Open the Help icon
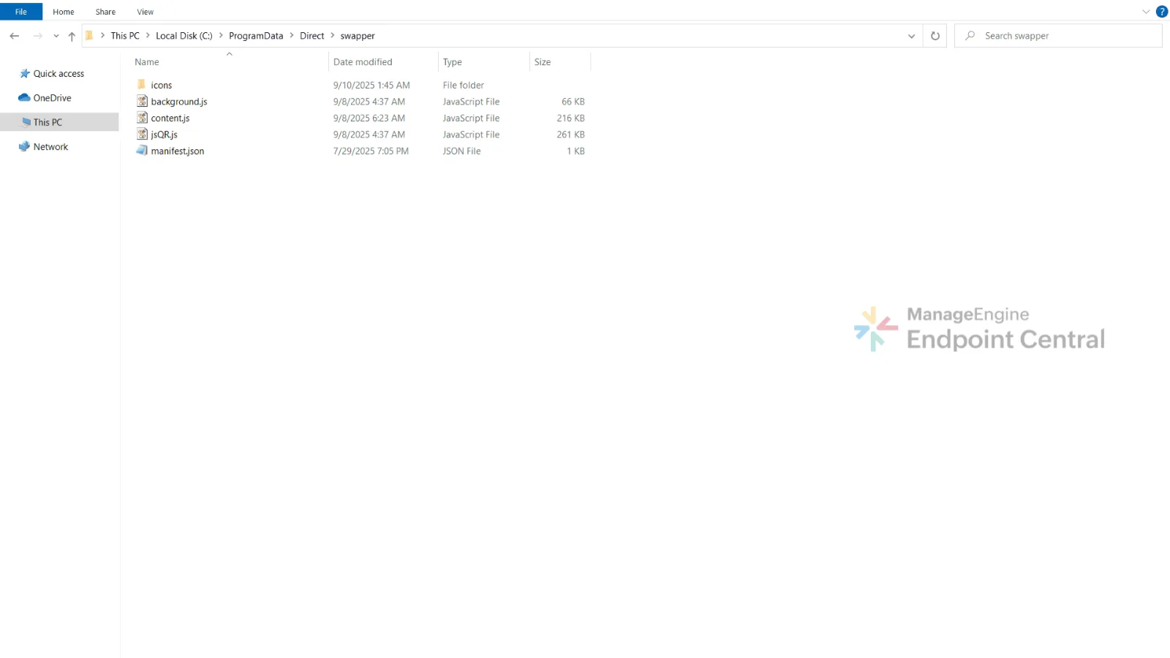 pyautogui.click(x=1161, y=12)
